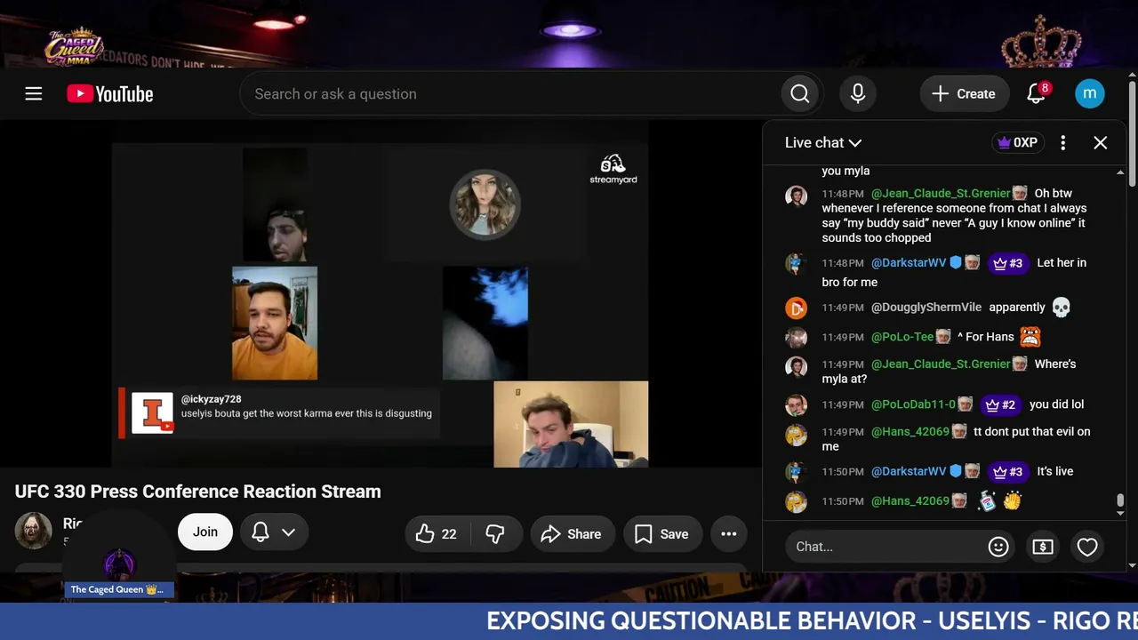
Task: Click the page vertical scrollbar thumb
Action: point(1132,133)
